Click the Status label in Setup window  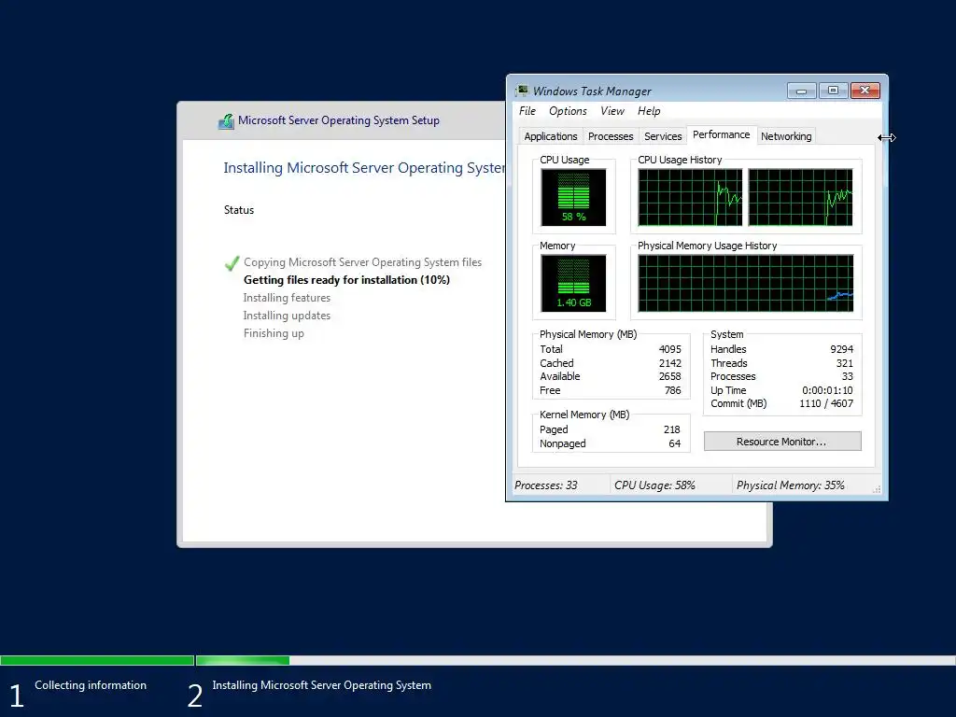coord(238,210)
